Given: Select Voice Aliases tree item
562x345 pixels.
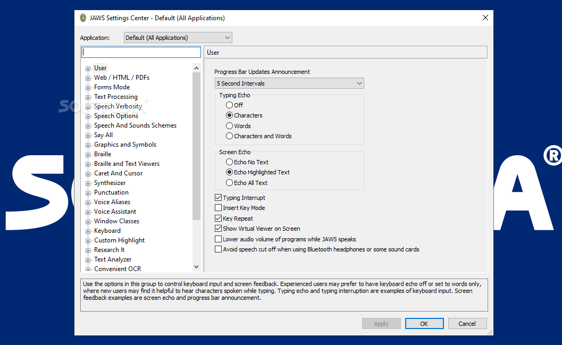Looking at the screenshot, I should [x=112, y=202].
